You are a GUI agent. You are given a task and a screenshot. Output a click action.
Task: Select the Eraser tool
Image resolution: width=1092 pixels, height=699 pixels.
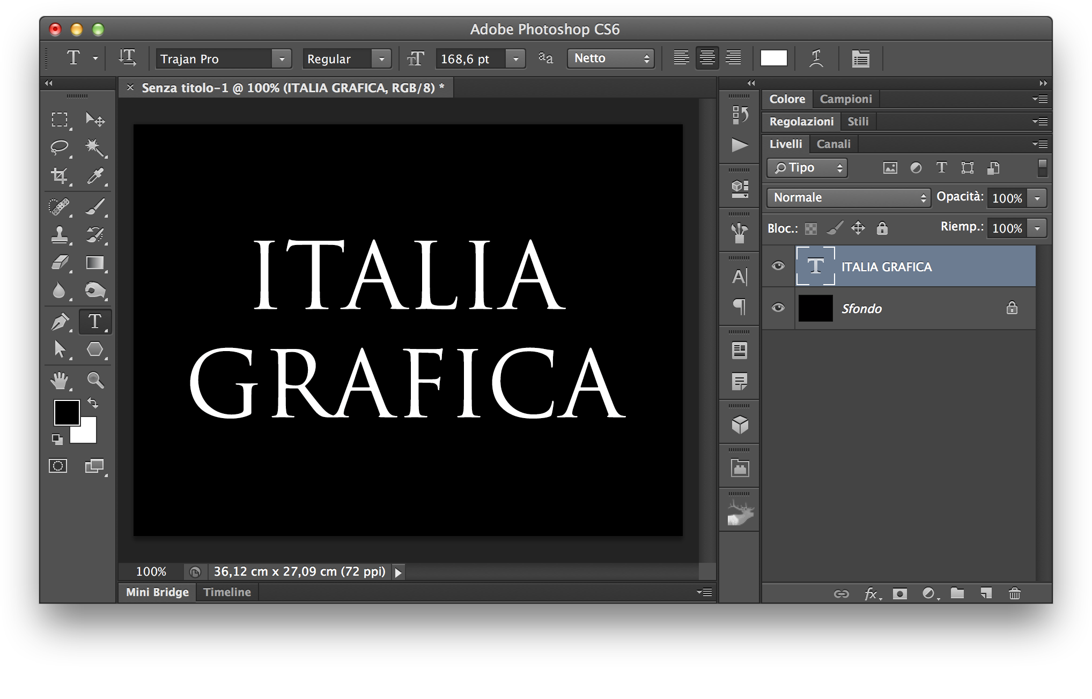click(x=60, y=263)
